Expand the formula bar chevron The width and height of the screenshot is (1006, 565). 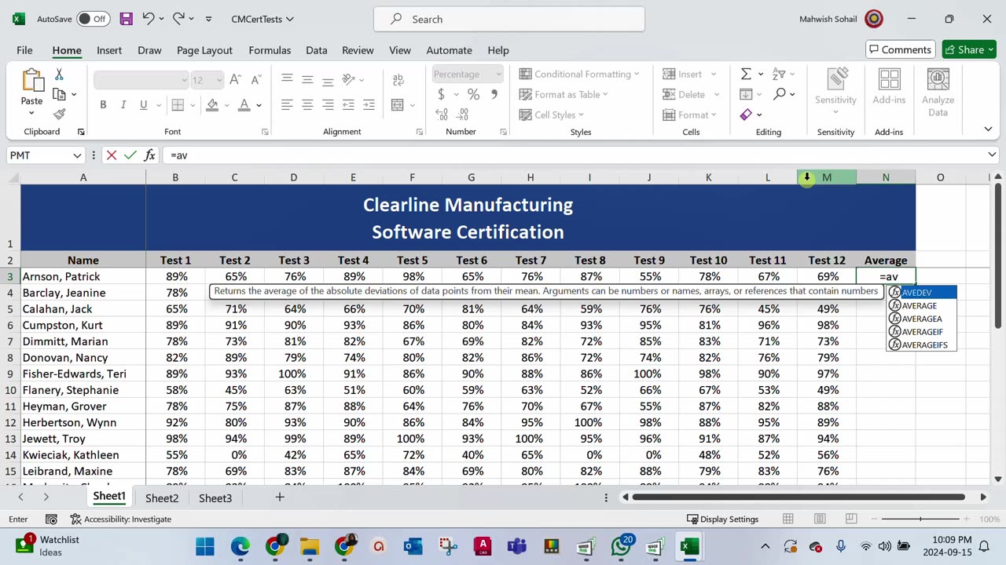(x=992, y=155)
